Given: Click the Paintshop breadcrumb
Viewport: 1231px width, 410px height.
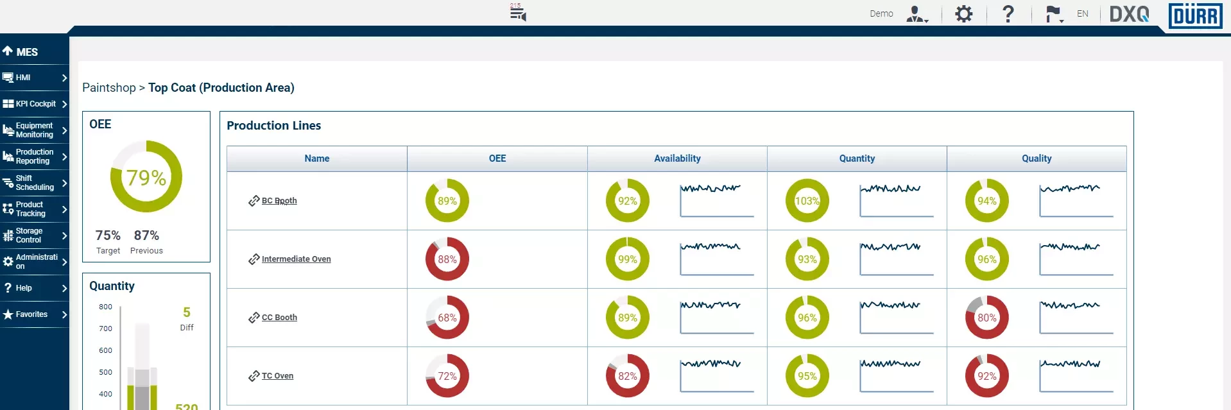Looking at the screenshot, I should coord(109,88).
